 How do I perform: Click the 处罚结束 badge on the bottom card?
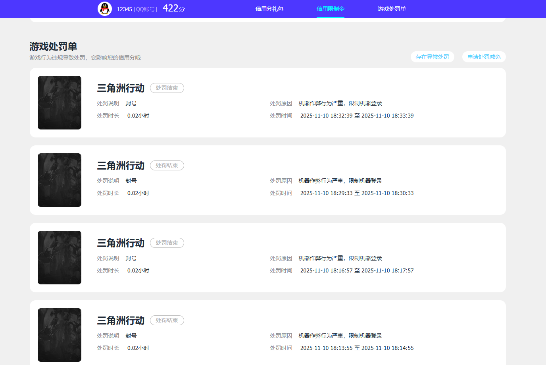point(167,320)
